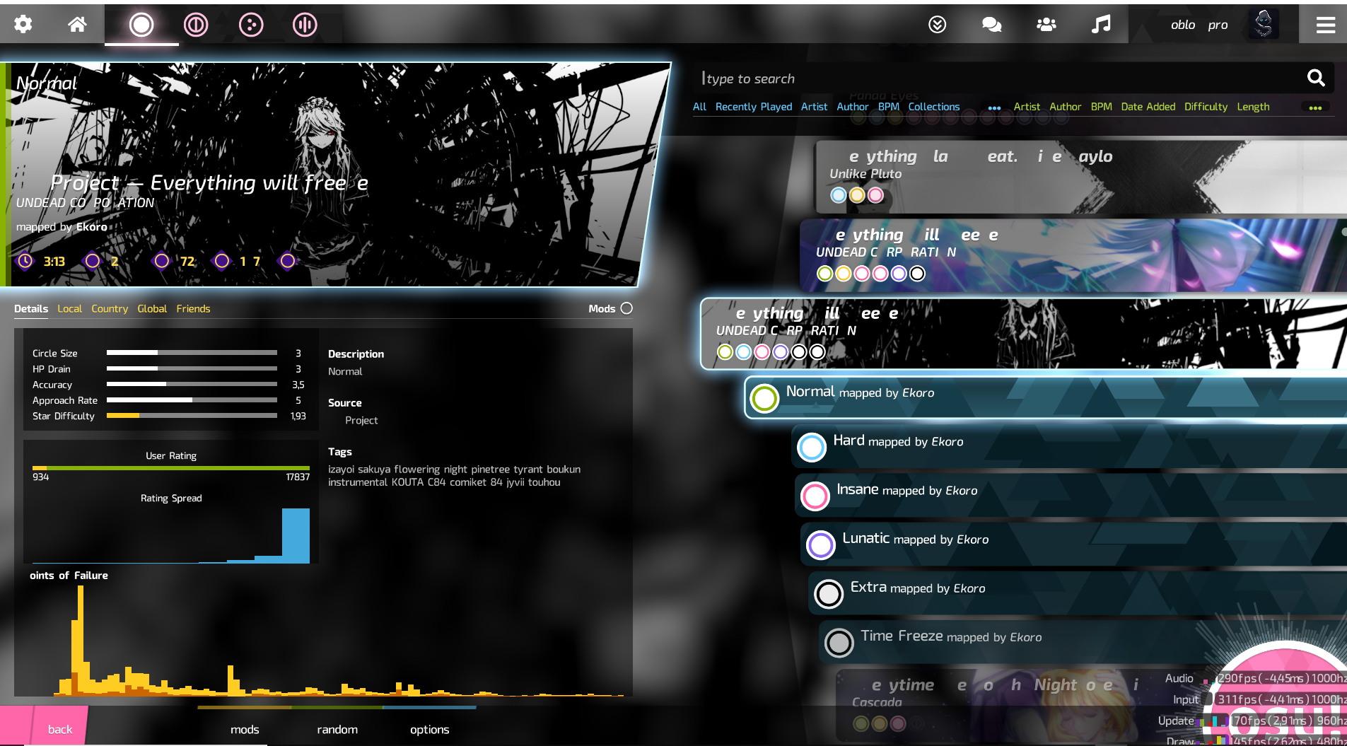This screenshot has width=1347, height=746.
Task: Switch to the Global leaderboard tab
Action: pyautogui.click(x=152, y=308)
